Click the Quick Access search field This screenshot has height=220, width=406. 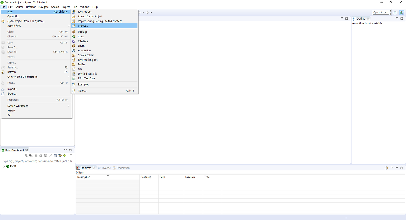[x=381, y=12]
